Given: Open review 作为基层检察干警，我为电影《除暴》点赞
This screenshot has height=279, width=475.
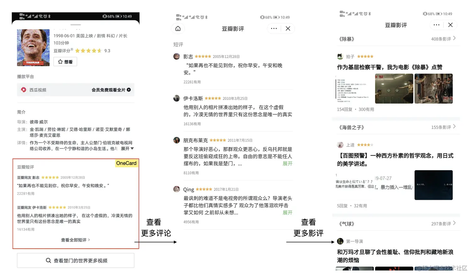Looking at the screenshot, I should pos(390,67).
